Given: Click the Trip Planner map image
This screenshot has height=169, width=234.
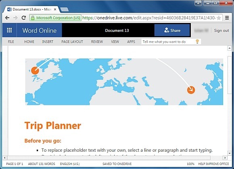Looking at the screenshot, I should point(124,82).
